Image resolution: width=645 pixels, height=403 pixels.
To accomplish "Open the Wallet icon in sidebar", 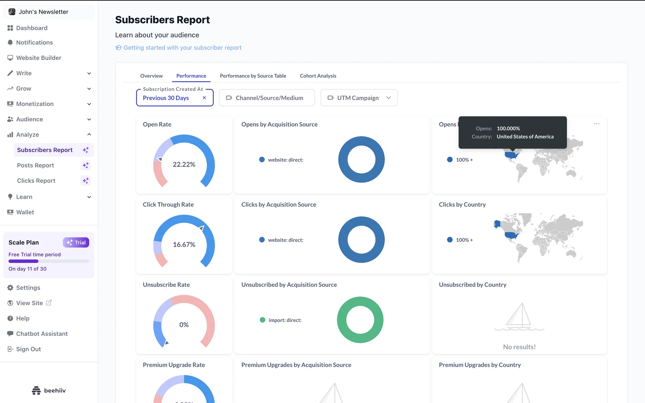I will [x=10, y=212].
